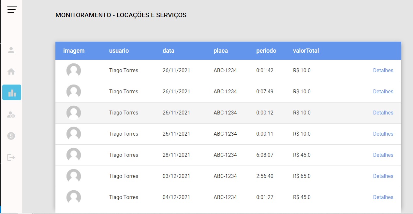Select the dollar sign payments icon

pyautogui.click(x=12, y=136)
